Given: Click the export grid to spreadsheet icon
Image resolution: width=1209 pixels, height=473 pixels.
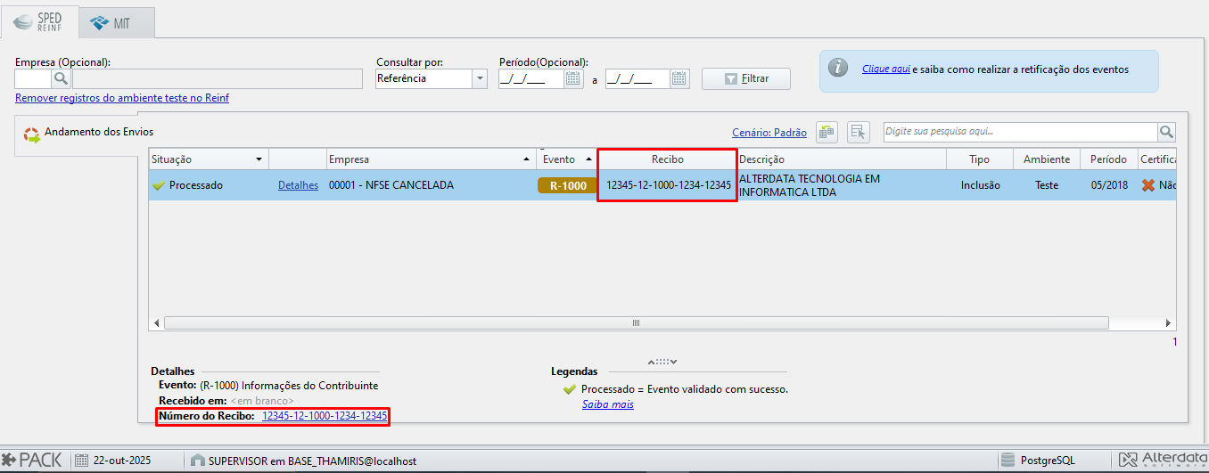Looking at the screenshot, I should tap(827, 132).
